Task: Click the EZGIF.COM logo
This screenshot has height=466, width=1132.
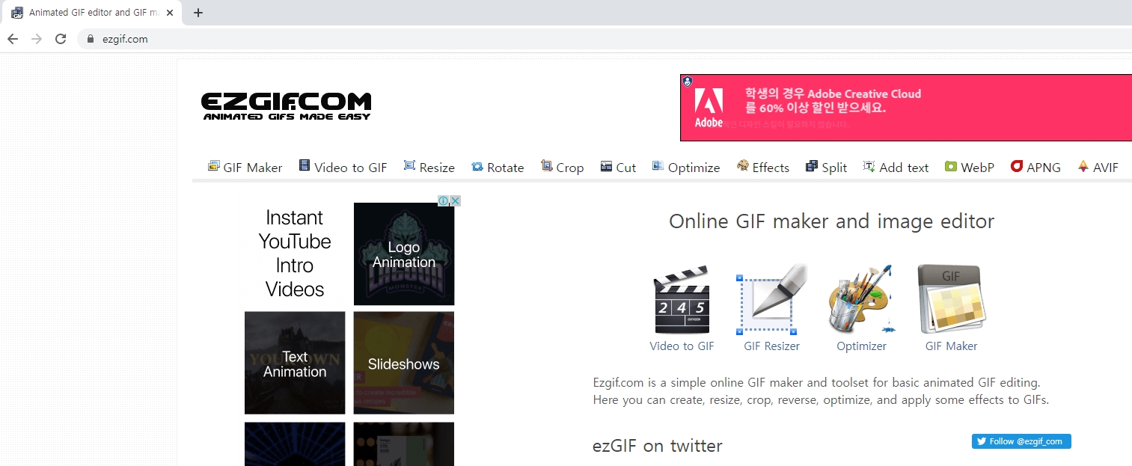Action: click(286, 106)
